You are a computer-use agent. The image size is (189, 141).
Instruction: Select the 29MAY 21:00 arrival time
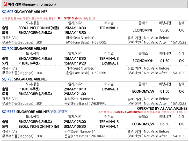click(x=75, y=94)
